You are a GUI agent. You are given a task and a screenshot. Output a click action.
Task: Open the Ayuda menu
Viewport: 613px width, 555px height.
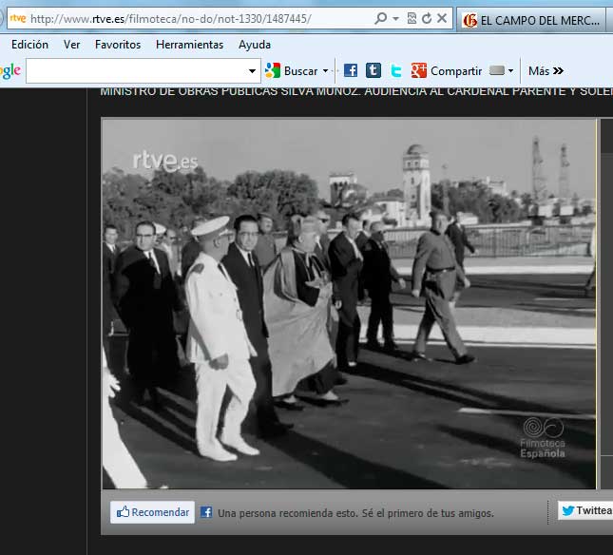255,45
